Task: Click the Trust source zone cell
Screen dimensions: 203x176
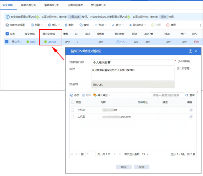Action: [31, 42]
